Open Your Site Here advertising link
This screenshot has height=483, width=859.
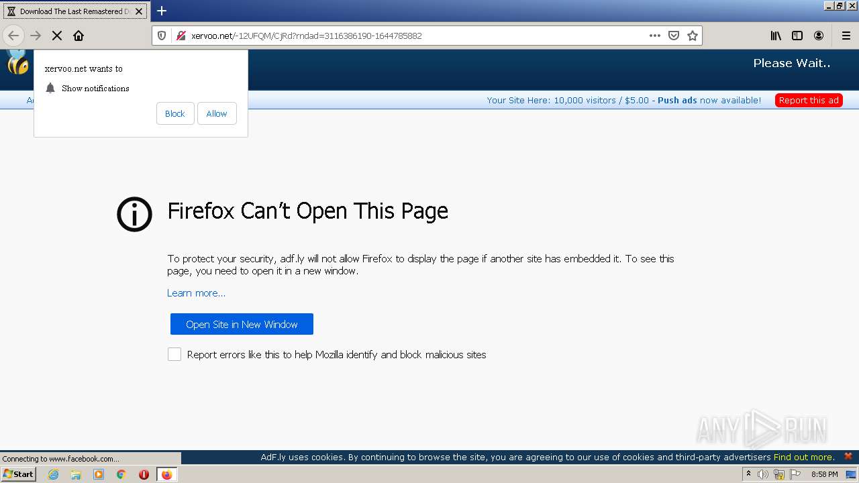click(623, 100)
